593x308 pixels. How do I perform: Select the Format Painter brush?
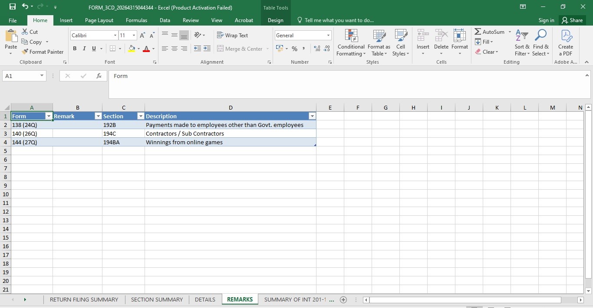(x=25, y=52)
